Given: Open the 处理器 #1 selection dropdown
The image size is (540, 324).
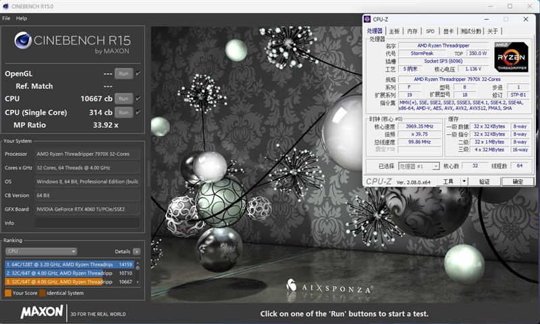Looking at the screenshot, I should click(x=418, y=166).
